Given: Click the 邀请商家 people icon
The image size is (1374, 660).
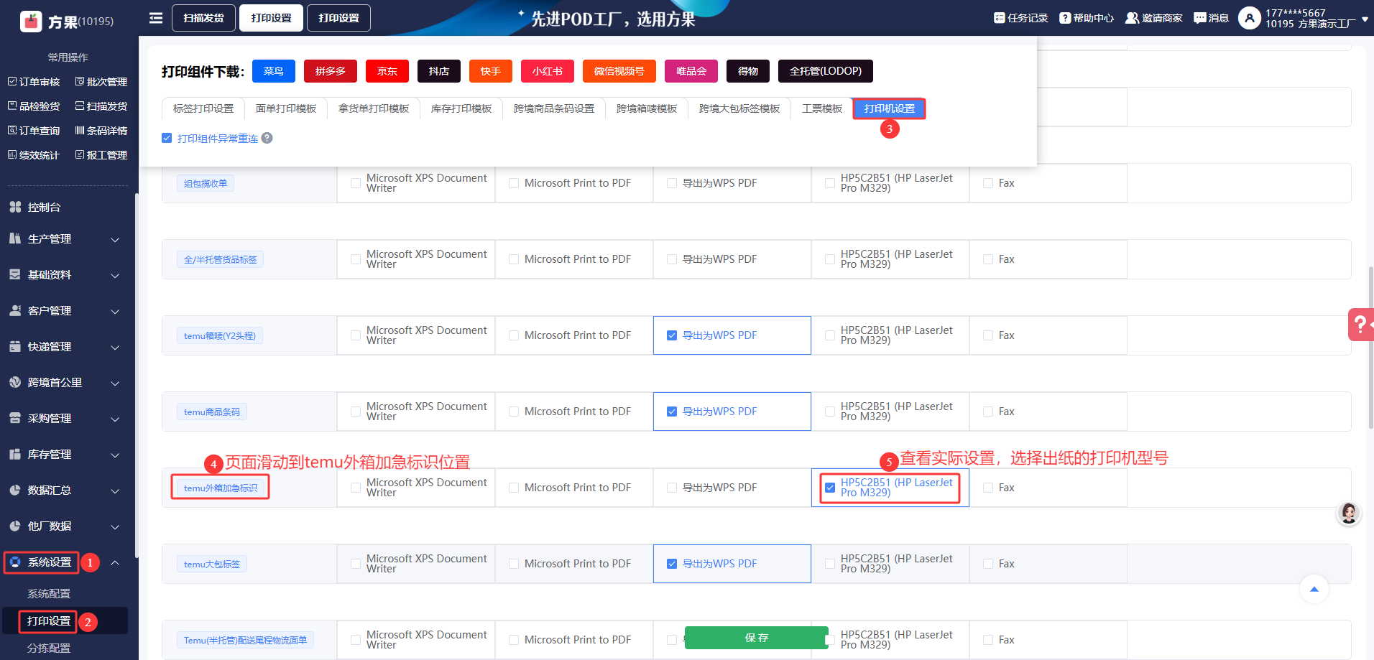Looking at the screenshot, I should coord(1132,18).
